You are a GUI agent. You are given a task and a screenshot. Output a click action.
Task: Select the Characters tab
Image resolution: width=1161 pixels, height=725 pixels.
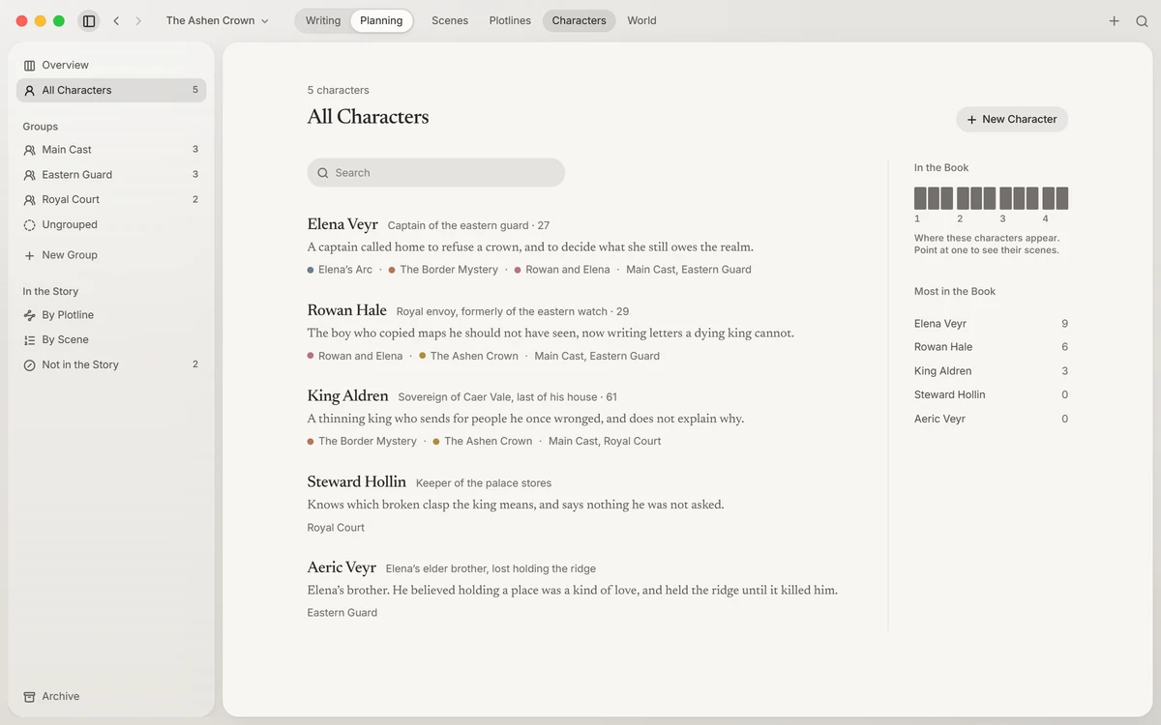(x=579, y=20)
